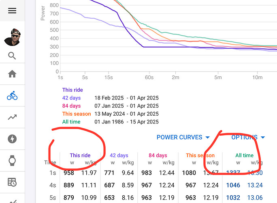Click the date '13 May 2024' in legend
The width and height of the screenshot is (277, 203).
click(110, 114)
